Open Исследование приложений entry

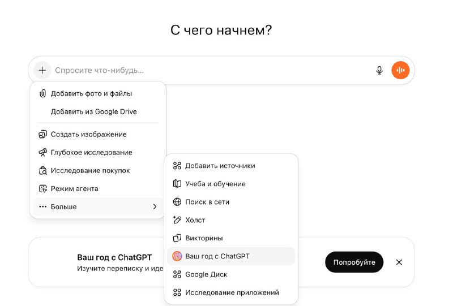(231, 292)
